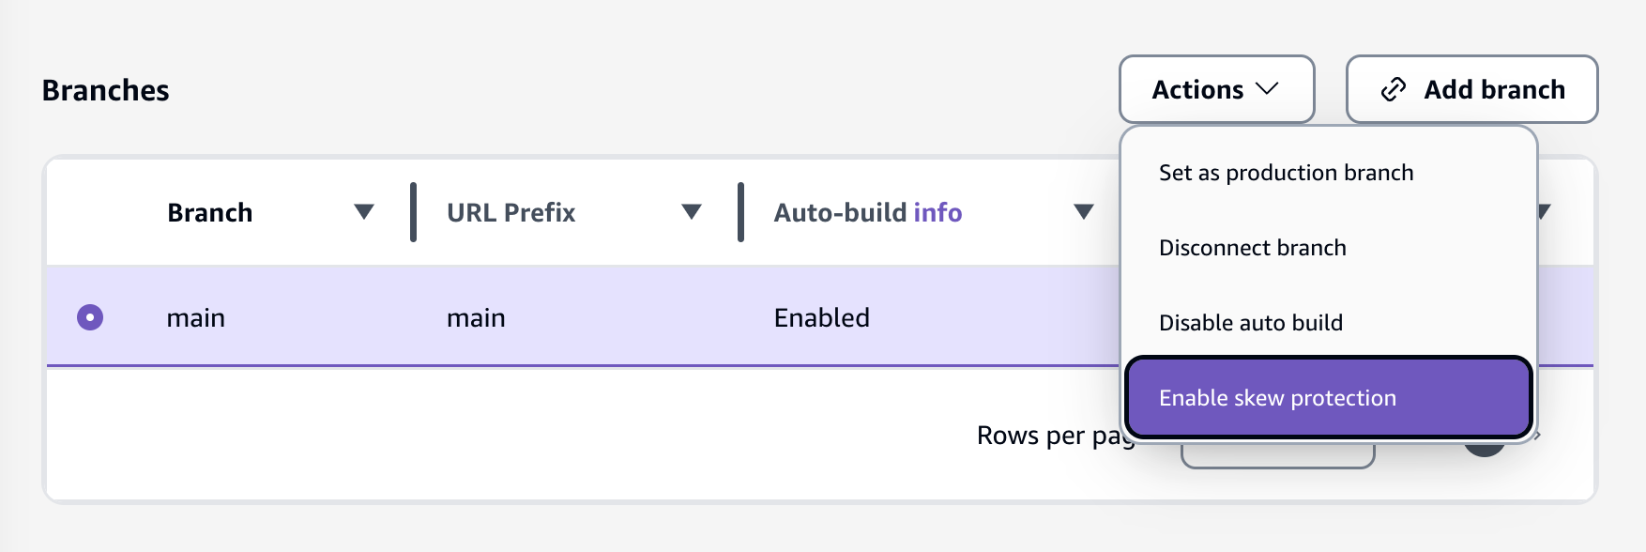Choose Disable auto build option
1646x552 pixels.
coord(1250,322)
